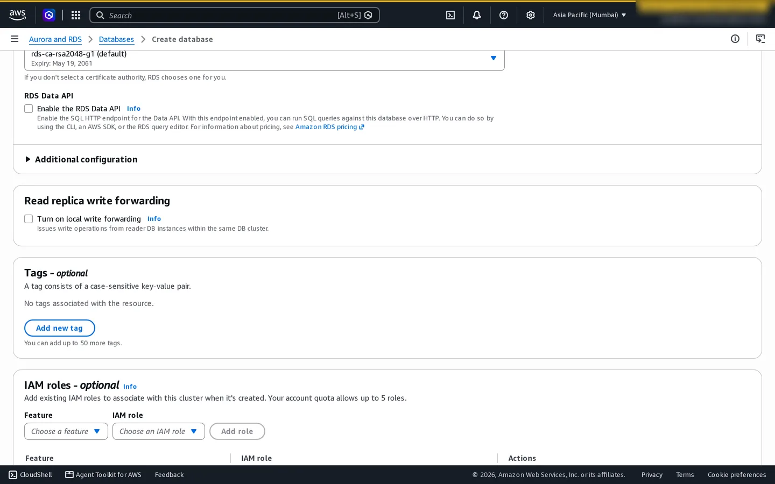Enable the RDS Data API checkbox
The width and height of the screenshot is (775, 484).
point(29,109)
